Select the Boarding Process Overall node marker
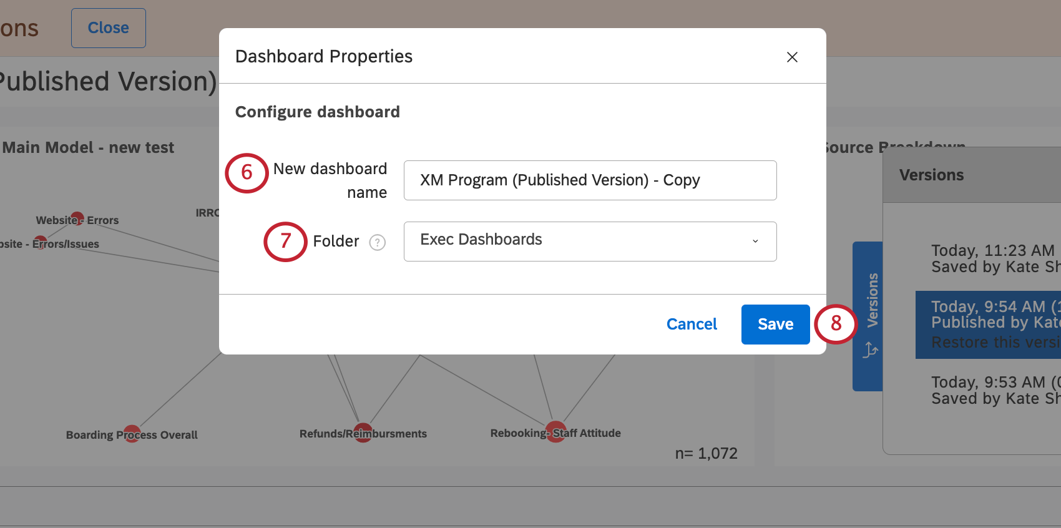1061x528 pixels. pyautogui.click(x=132, y=434)
